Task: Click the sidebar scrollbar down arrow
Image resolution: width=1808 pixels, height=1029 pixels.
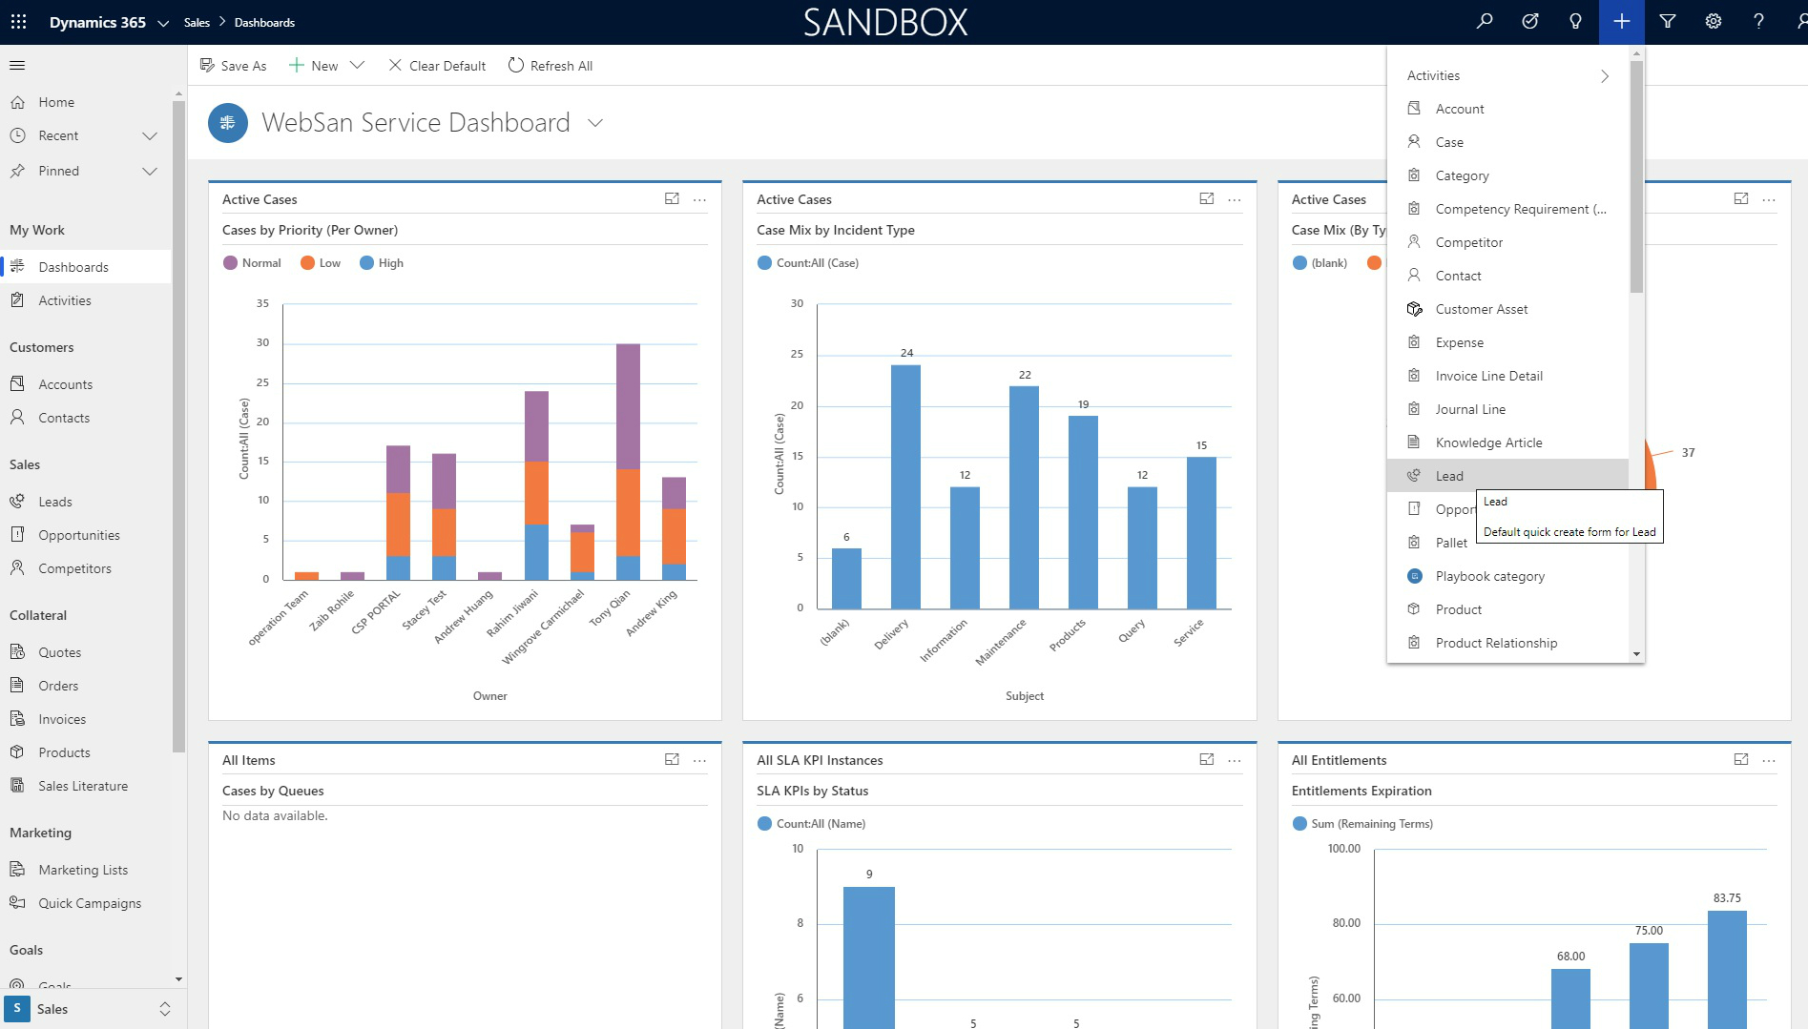Action: (x=178, y=978)
